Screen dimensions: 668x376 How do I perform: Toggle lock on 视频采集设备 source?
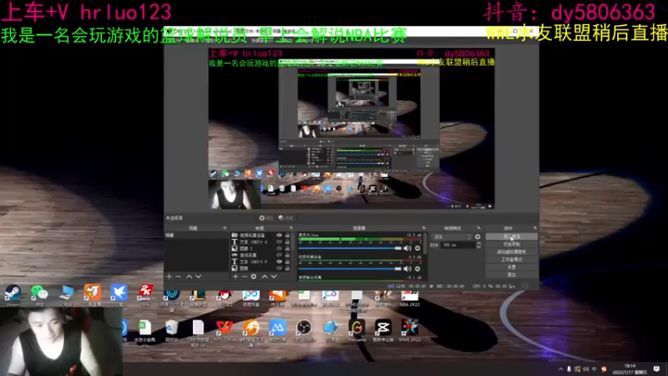click(x=287, y=236)
